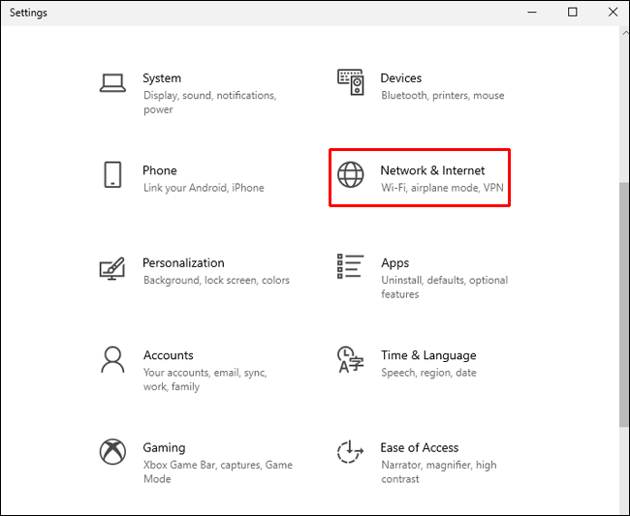The height and width of the screenshot is (516, 630).
Task: Click the Devices keyboard and speaker icon
Action: (350, 82)
